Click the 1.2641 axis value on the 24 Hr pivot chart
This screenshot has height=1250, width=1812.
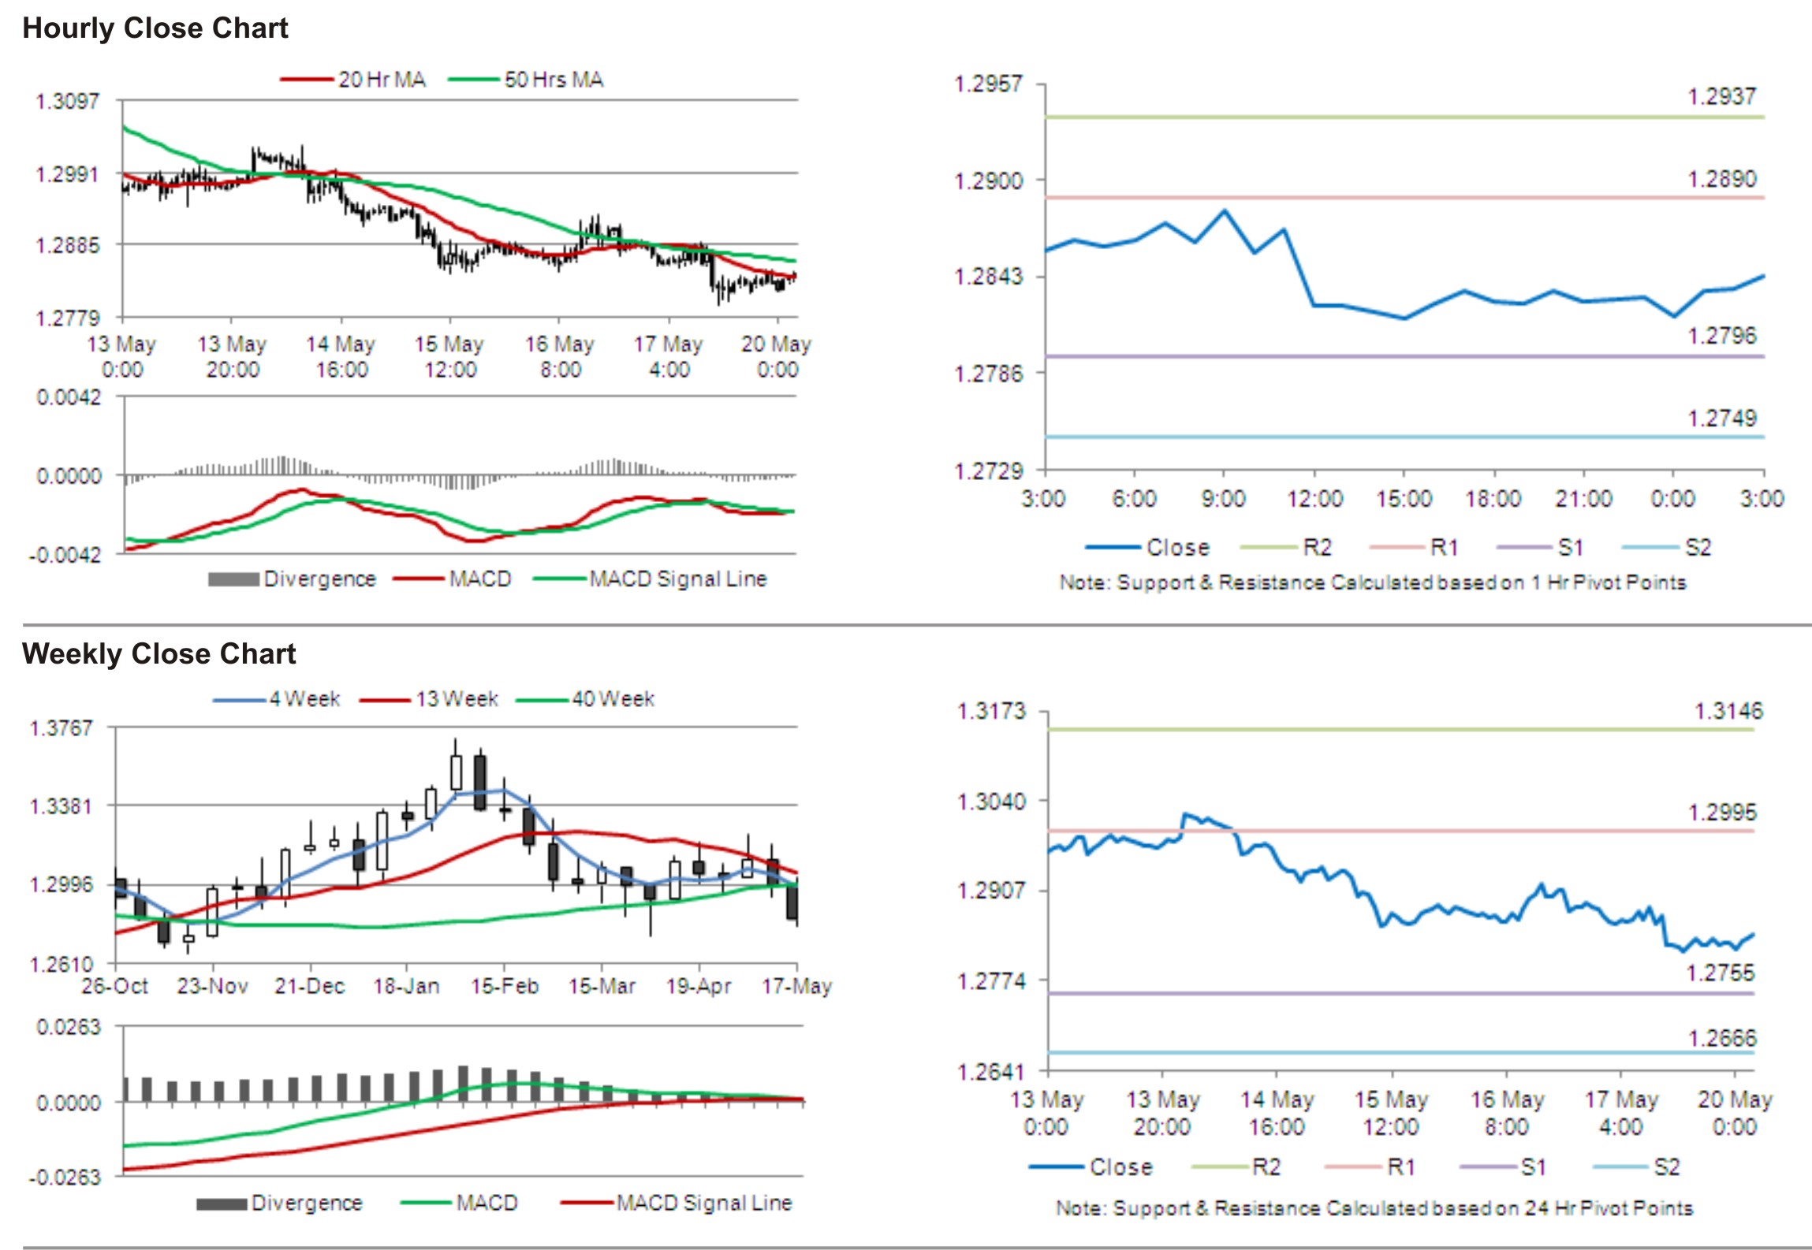[991, 1072]
